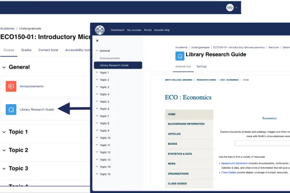
Task: Open BACKGROUND INFORMATION guide page
Action: pos(189,124)
